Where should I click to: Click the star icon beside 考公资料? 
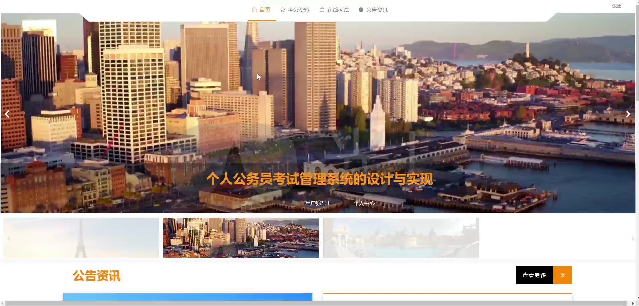pyautogui.click(x=283, y=10)
